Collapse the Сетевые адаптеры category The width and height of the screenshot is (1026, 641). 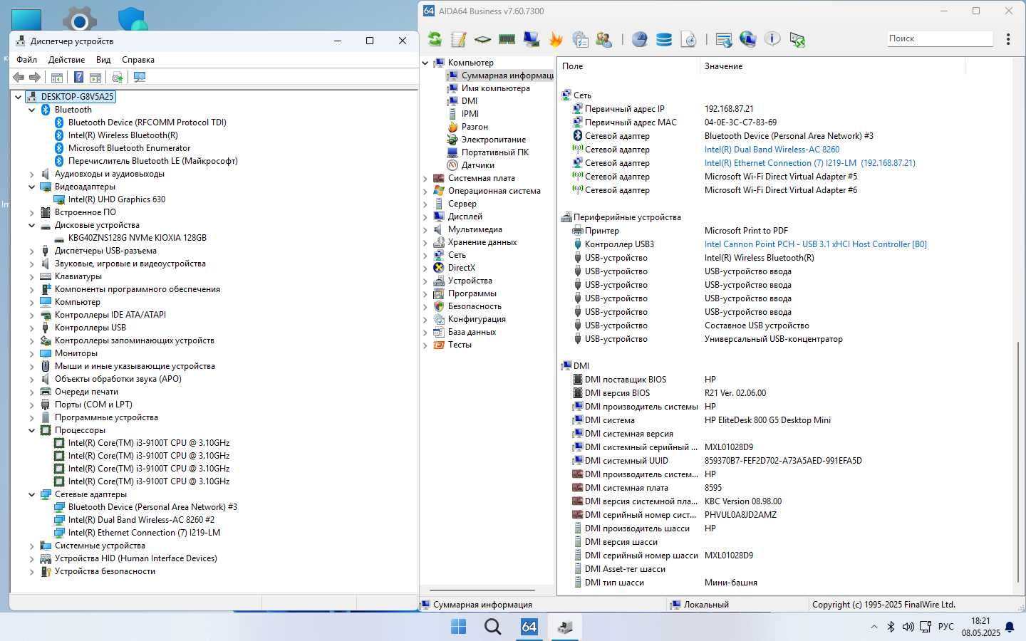(x=32, y=494)
